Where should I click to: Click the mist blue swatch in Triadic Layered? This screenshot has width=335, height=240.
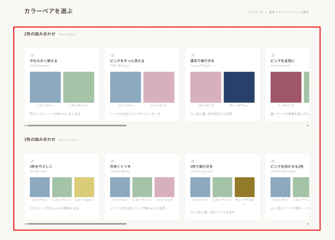point(200,187)
